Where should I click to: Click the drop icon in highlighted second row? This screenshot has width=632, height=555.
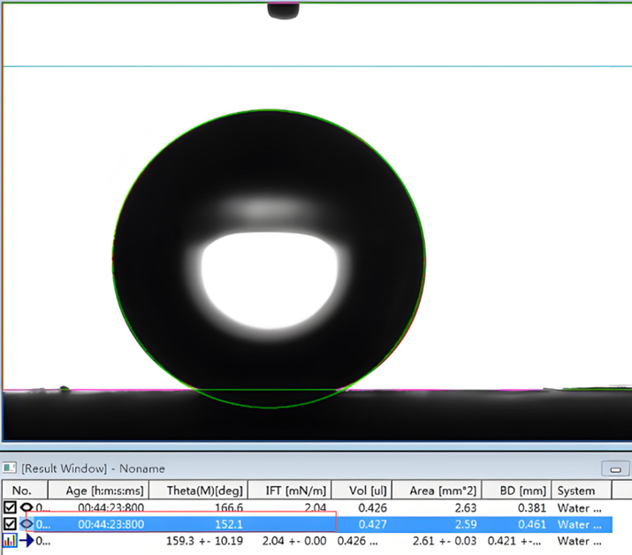point(27,524)
